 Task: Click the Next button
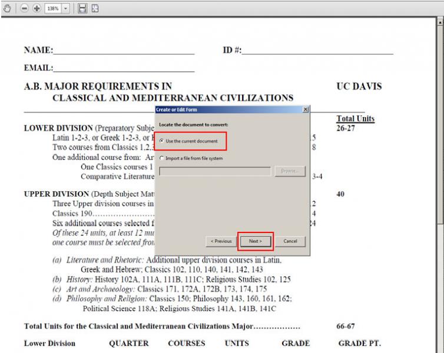tap(255, 241)
